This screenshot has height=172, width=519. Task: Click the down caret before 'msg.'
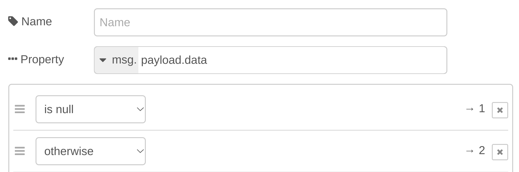pyautogui.click(x=103, y=60)
